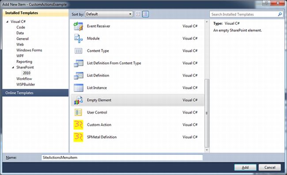Close the Add New Item dialog

277,3
